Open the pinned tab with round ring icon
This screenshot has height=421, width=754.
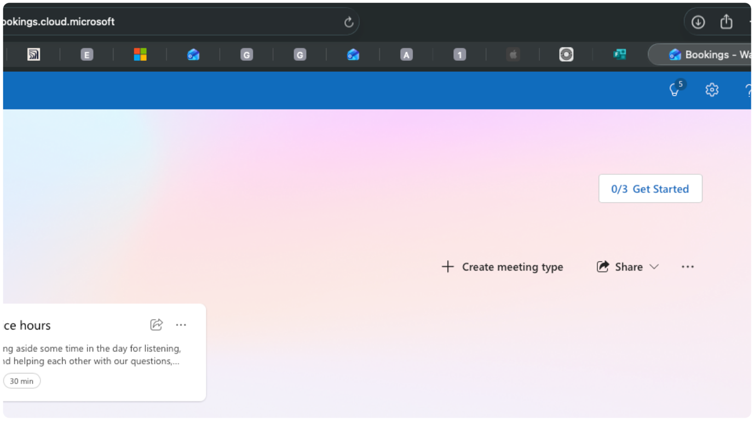click(x=566, y=54)
